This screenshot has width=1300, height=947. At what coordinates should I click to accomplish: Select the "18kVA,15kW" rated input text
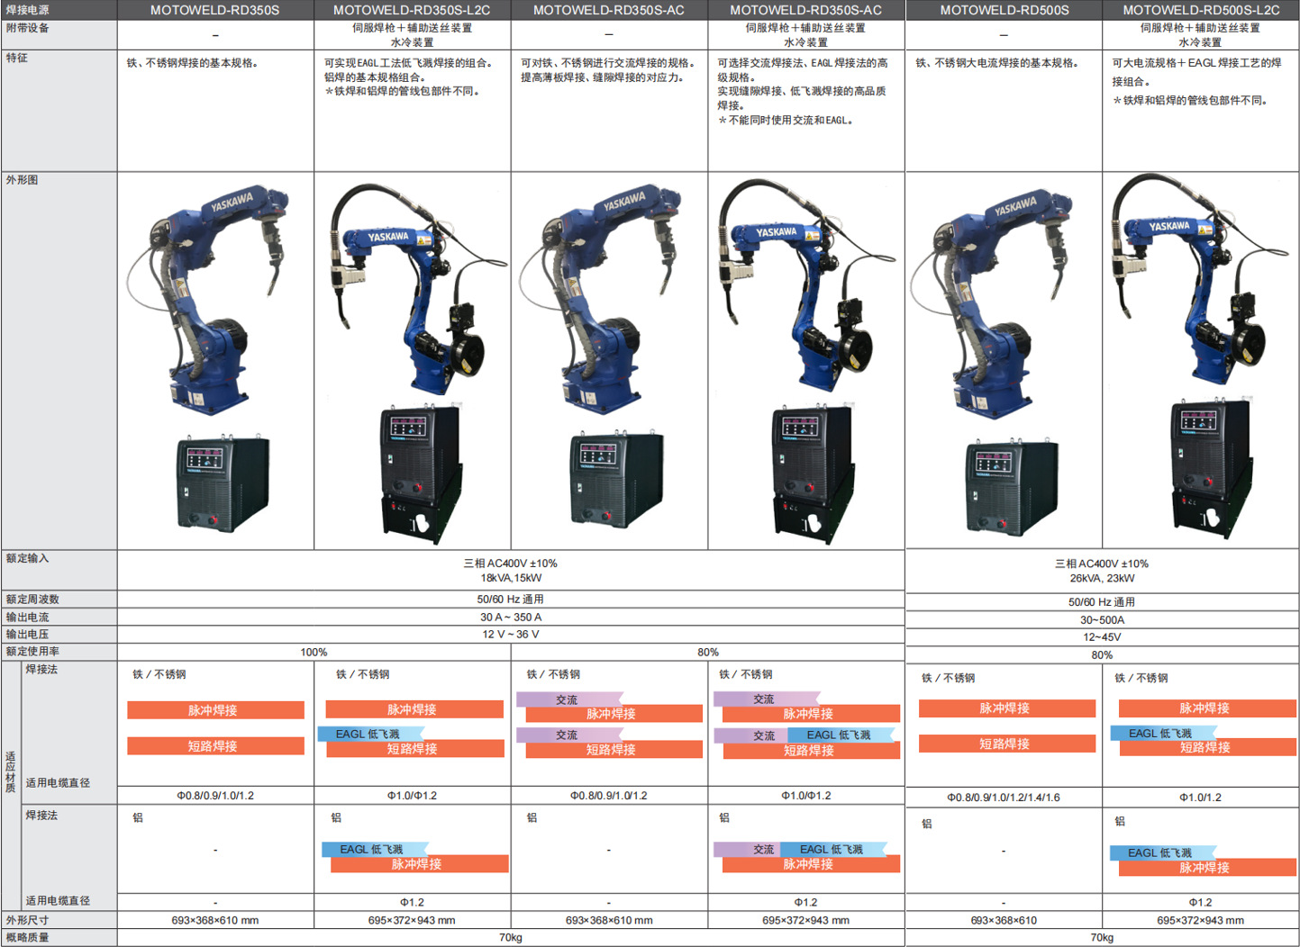(x=511, y=578)
